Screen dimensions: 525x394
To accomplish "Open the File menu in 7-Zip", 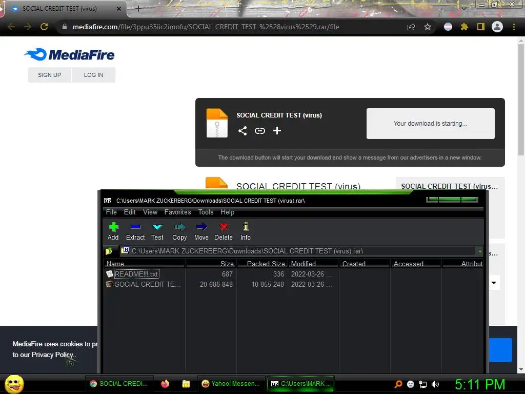I will click(x=111, y=212).
